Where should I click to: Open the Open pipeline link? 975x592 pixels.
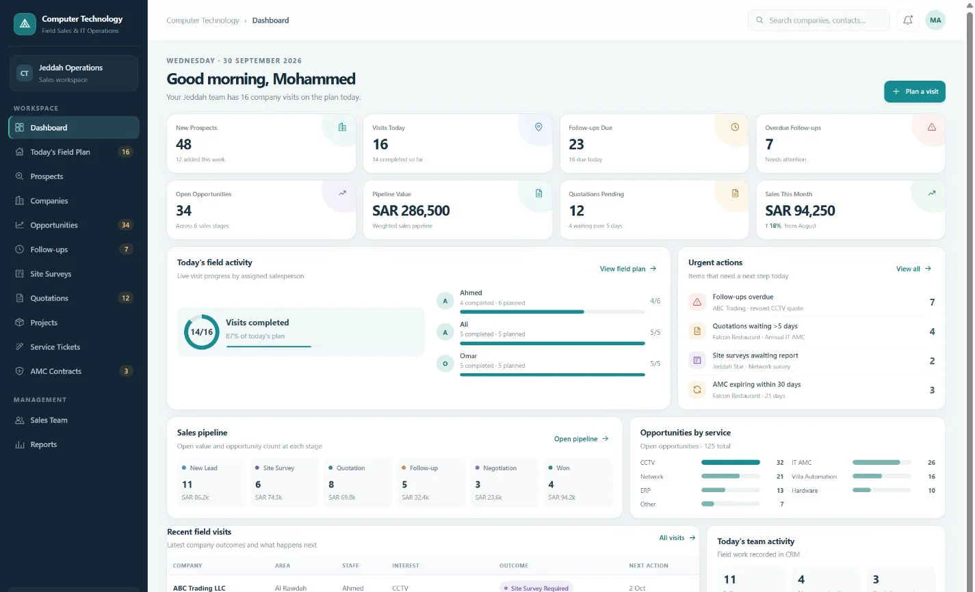coord(582,439)
